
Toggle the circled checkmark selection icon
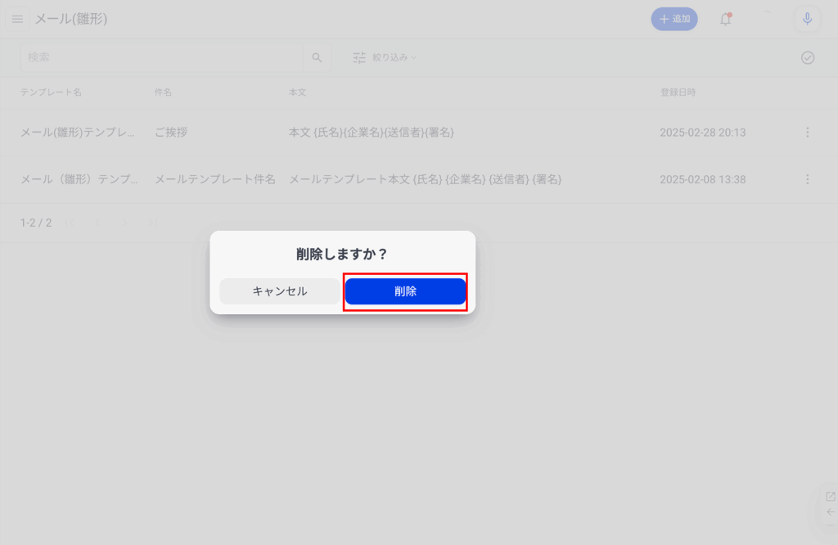pos(808,58)
